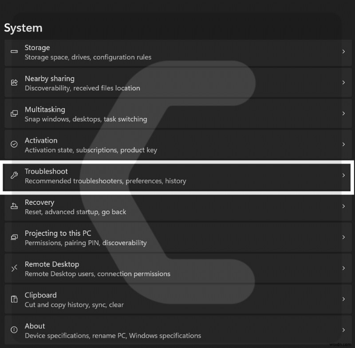Open Activation settings
This screenshot has width=355, height=348.
point(177,145)
